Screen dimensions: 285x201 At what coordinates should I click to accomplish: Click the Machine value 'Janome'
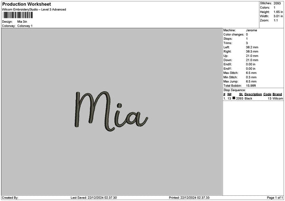[x=251, y=30]
